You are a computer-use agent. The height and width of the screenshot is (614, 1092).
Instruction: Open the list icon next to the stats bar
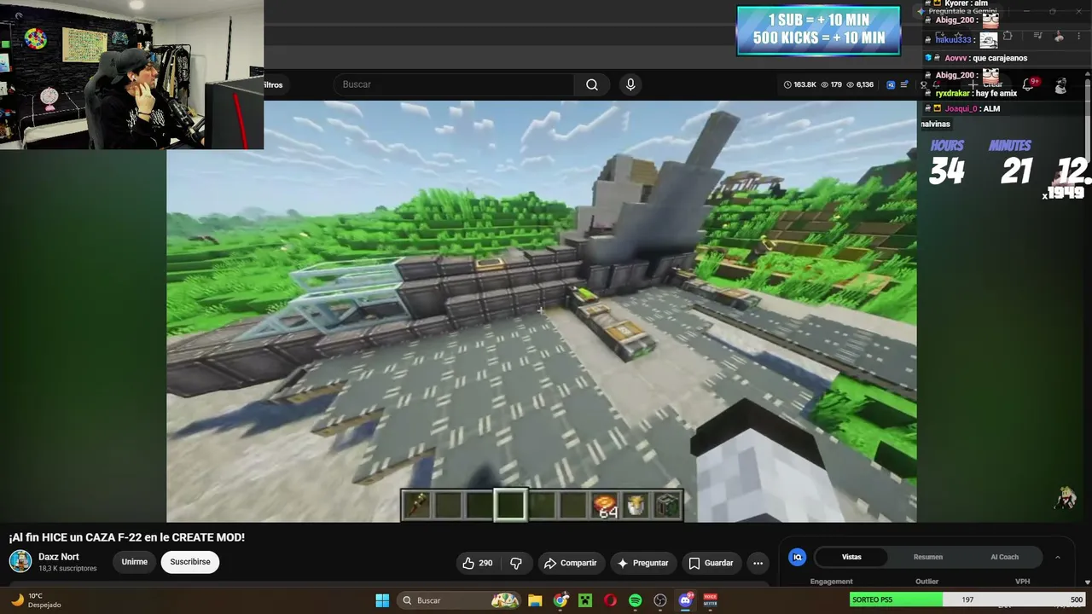coord(904,84)
